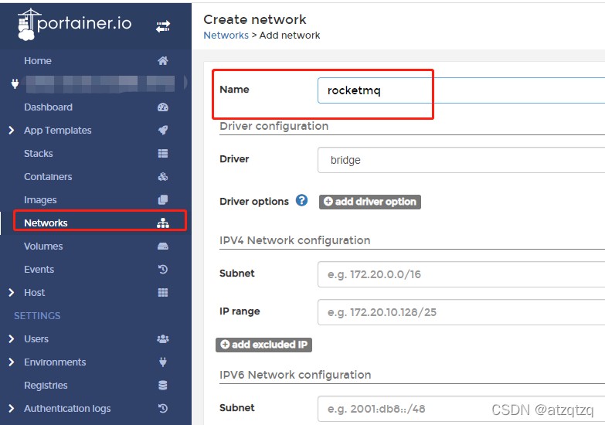Open Host in the sidebar
This screenshot has height=425, width=605.
tap(35, 293)
